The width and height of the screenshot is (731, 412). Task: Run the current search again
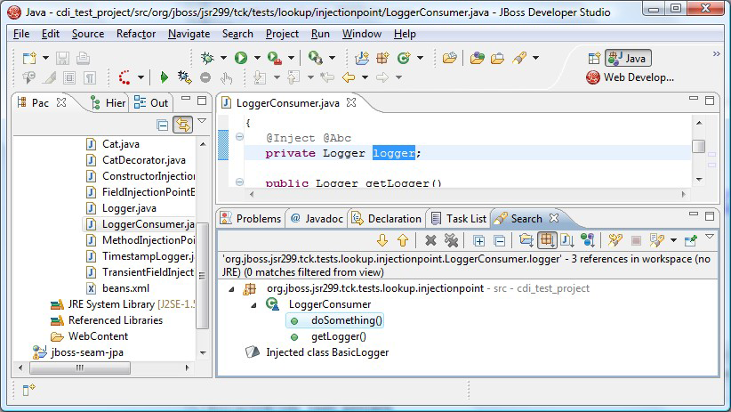pos(615,240)
